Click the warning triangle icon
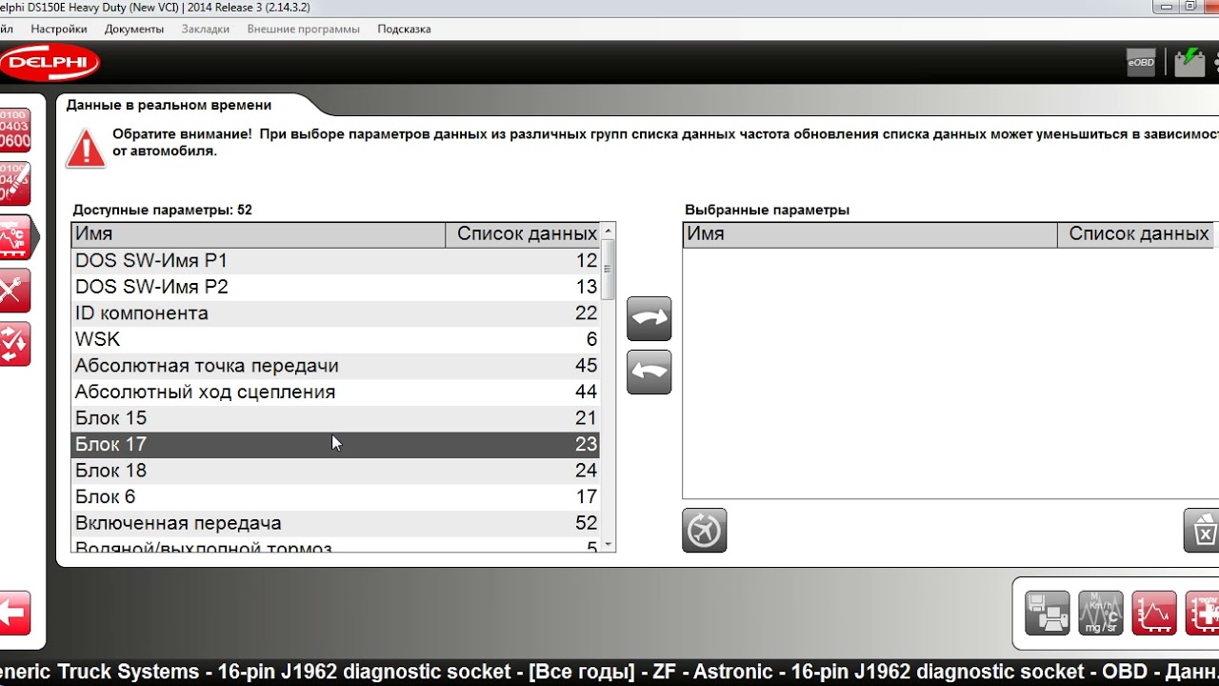Image resolution: width=1219 pixels, height=686 pixels. (86, 149)
